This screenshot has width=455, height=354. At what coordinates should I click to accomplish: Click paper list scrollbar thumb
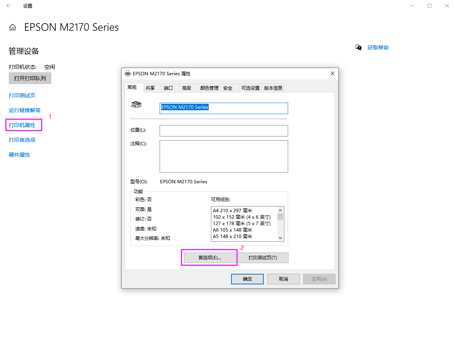pyautogui.click(x=280, y=217)
